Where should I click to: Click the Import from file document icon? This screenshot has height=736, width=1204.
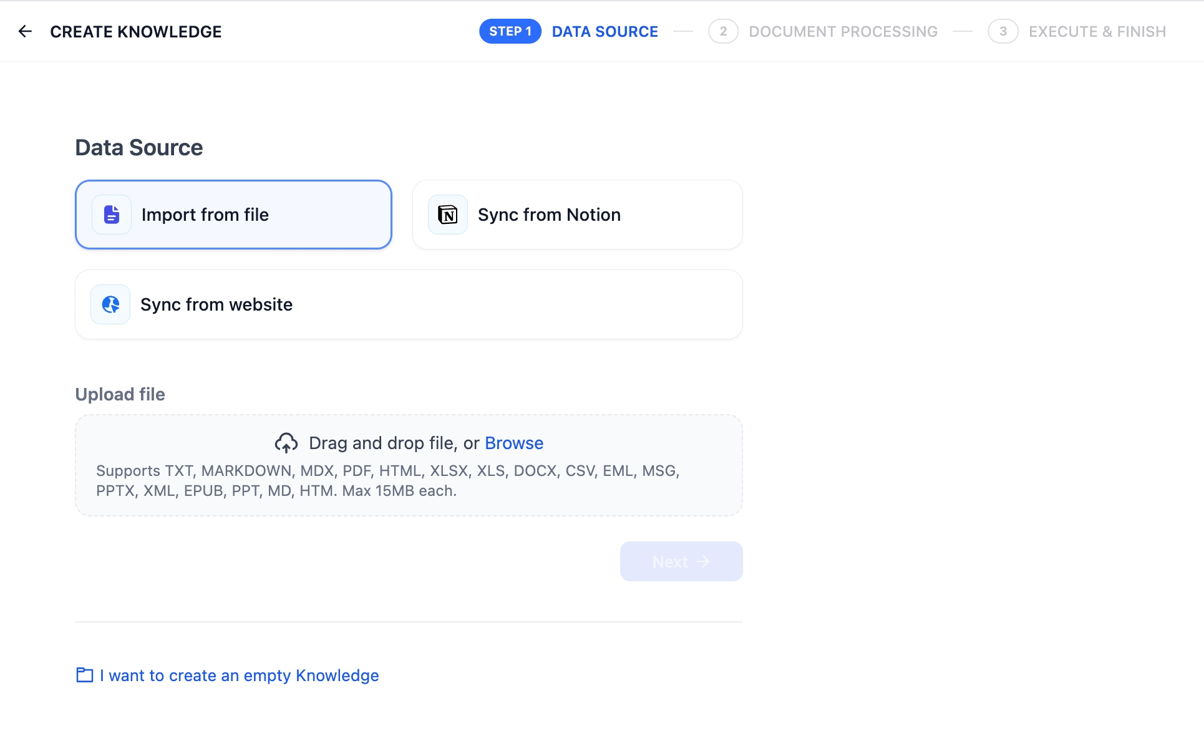tap(112, 215)
